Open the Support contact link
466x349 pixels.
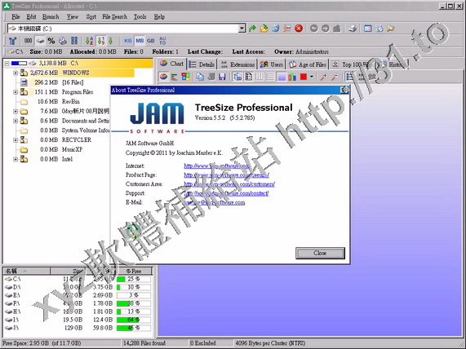[226, 193]
